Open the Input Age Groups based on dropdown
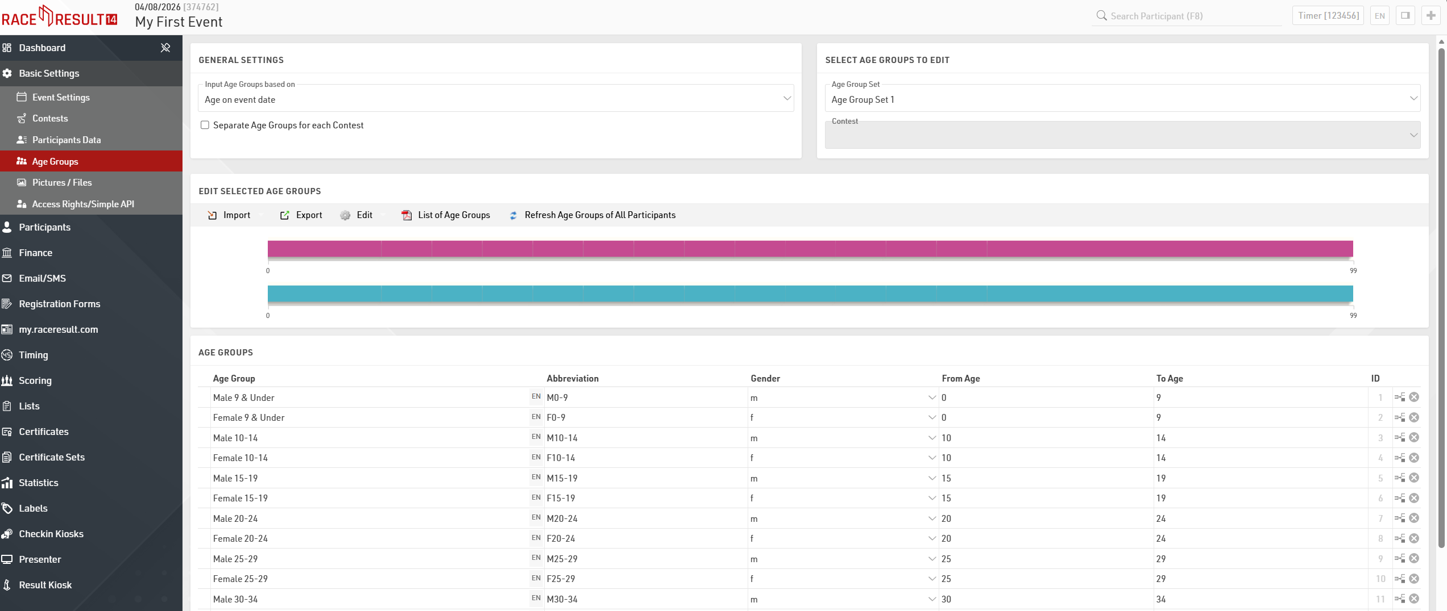 pyautogui.click(x=495, y=99)
